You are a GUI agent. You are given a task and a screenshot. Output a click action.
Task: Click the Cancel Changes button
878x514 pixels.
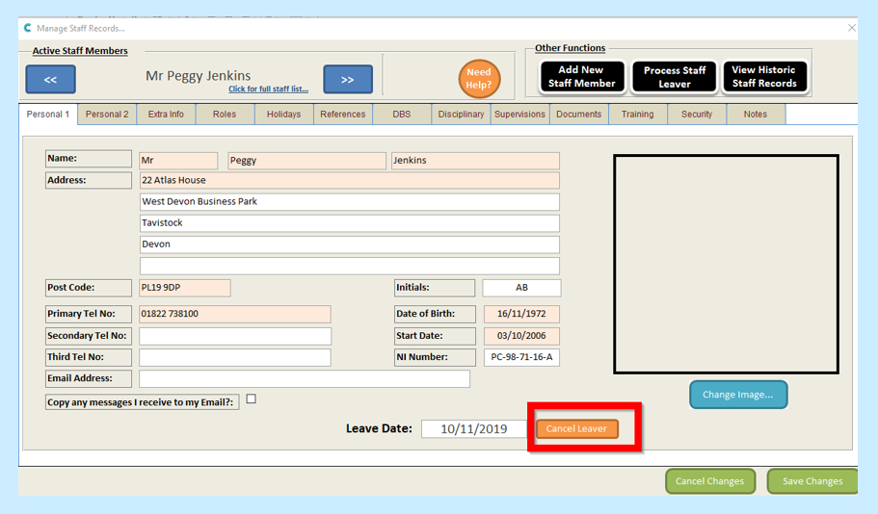(709, 481)
